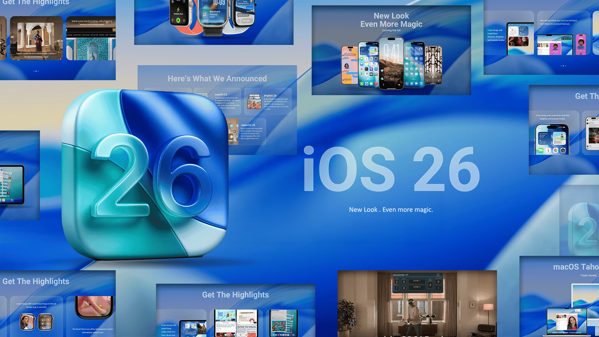
Task: Open the spatial scenes courtyard photo
Action: click(x=37, y=38)
